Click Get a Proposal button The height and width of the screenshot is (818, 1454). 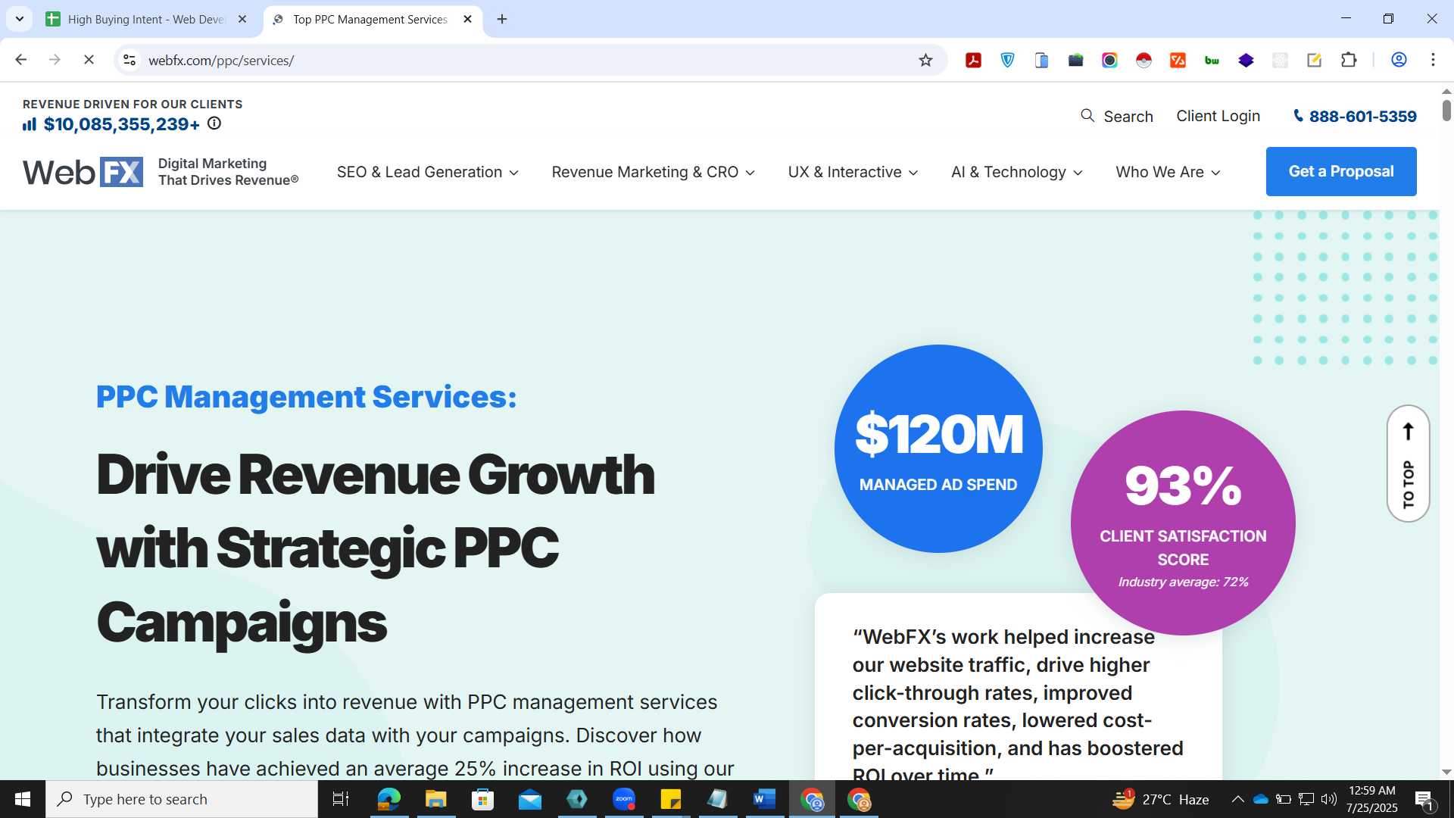[x=1341, y=171]
